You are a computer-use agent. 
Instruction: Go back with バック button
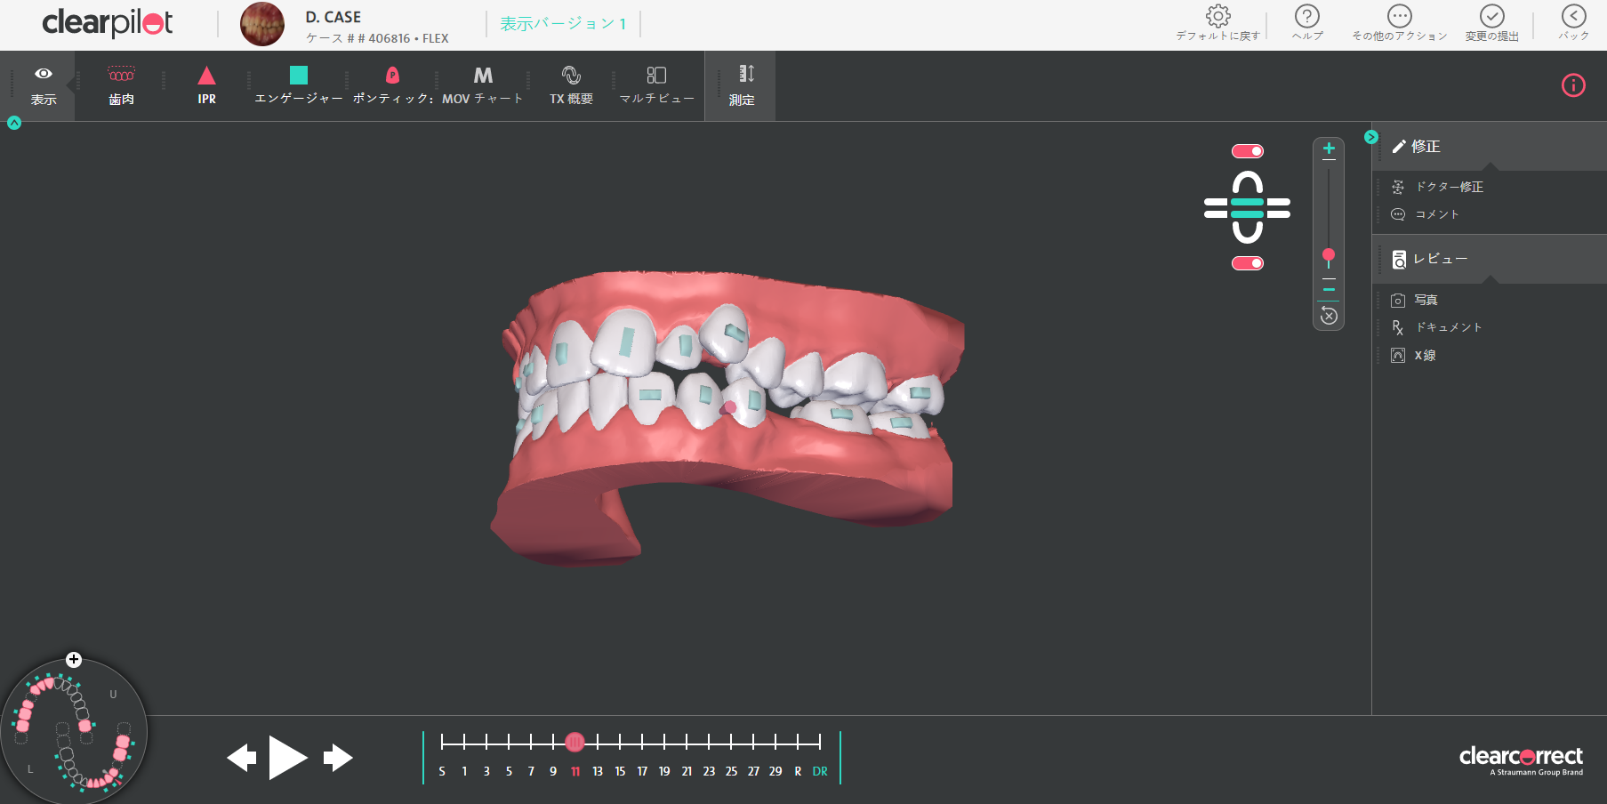(x=1573, y=23)
